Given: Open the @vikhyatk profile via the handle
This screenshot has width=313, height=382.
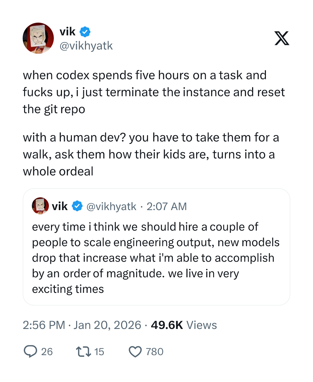Looking at the screenshot, I should pyautogui.click(x=86, y=46).
